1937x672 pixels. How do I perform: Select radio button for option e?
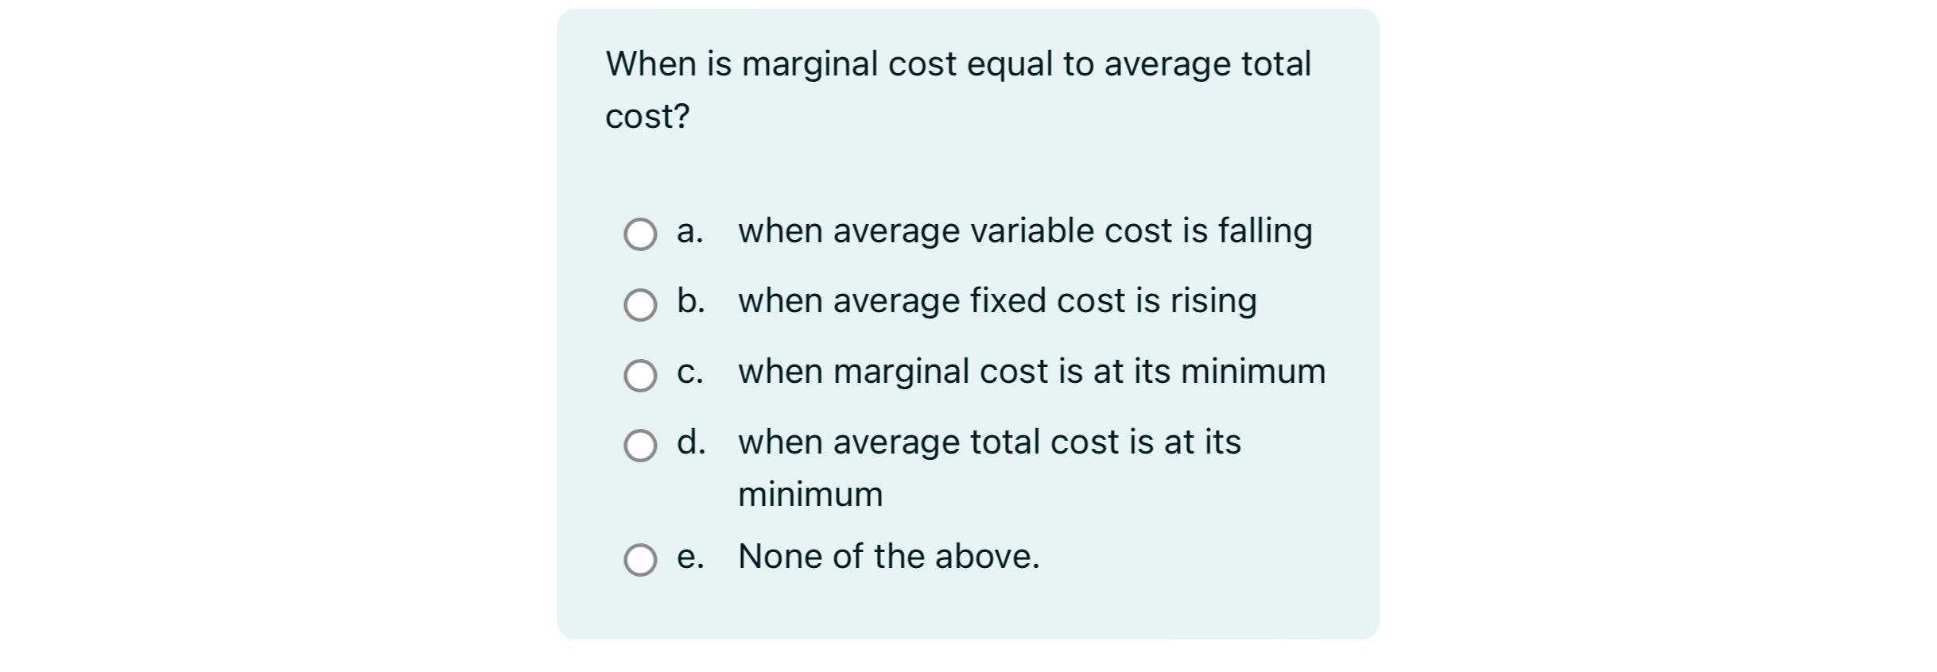point(641,559)
